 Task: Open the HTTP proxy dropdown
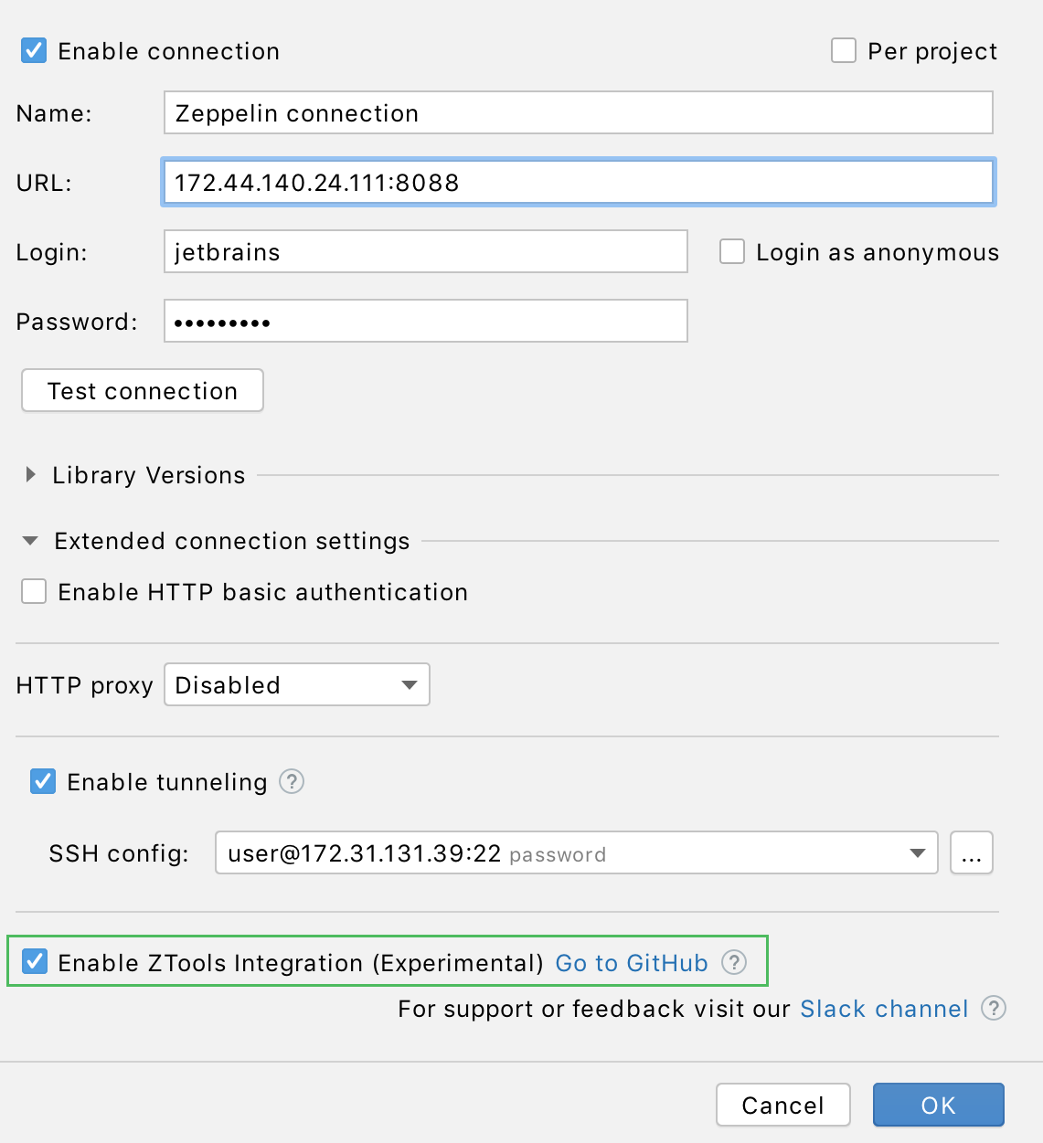point(296,684)
